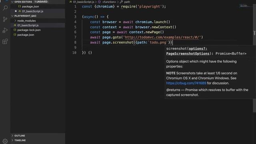
Task: Open the Extensions view
Action: tap(5, 42)
